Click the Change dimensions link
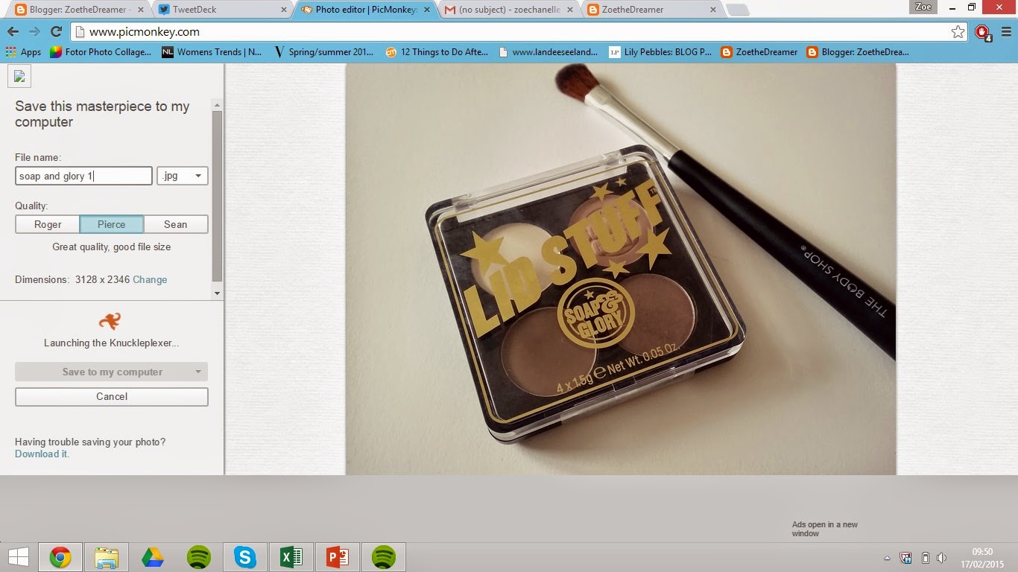The image size is (1018, 572). [150, 279]
